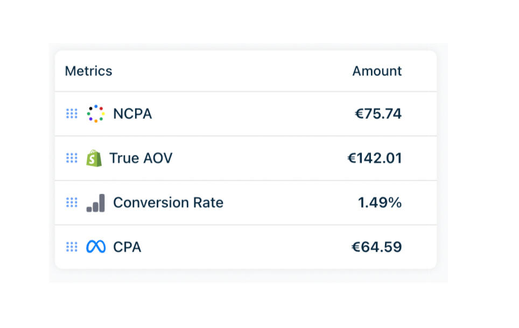This screenshot has width=519, height=328.
Task: Click the Metrics column header
Action: click(88, 71)
